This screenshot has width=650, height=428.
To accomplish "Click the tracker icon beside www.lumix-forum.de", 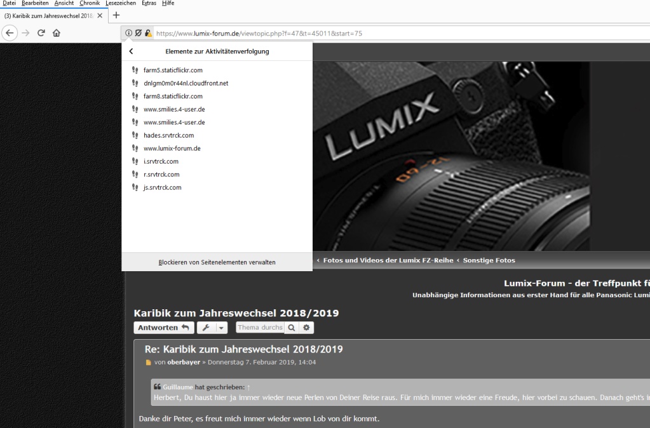I will click(135, 149).
